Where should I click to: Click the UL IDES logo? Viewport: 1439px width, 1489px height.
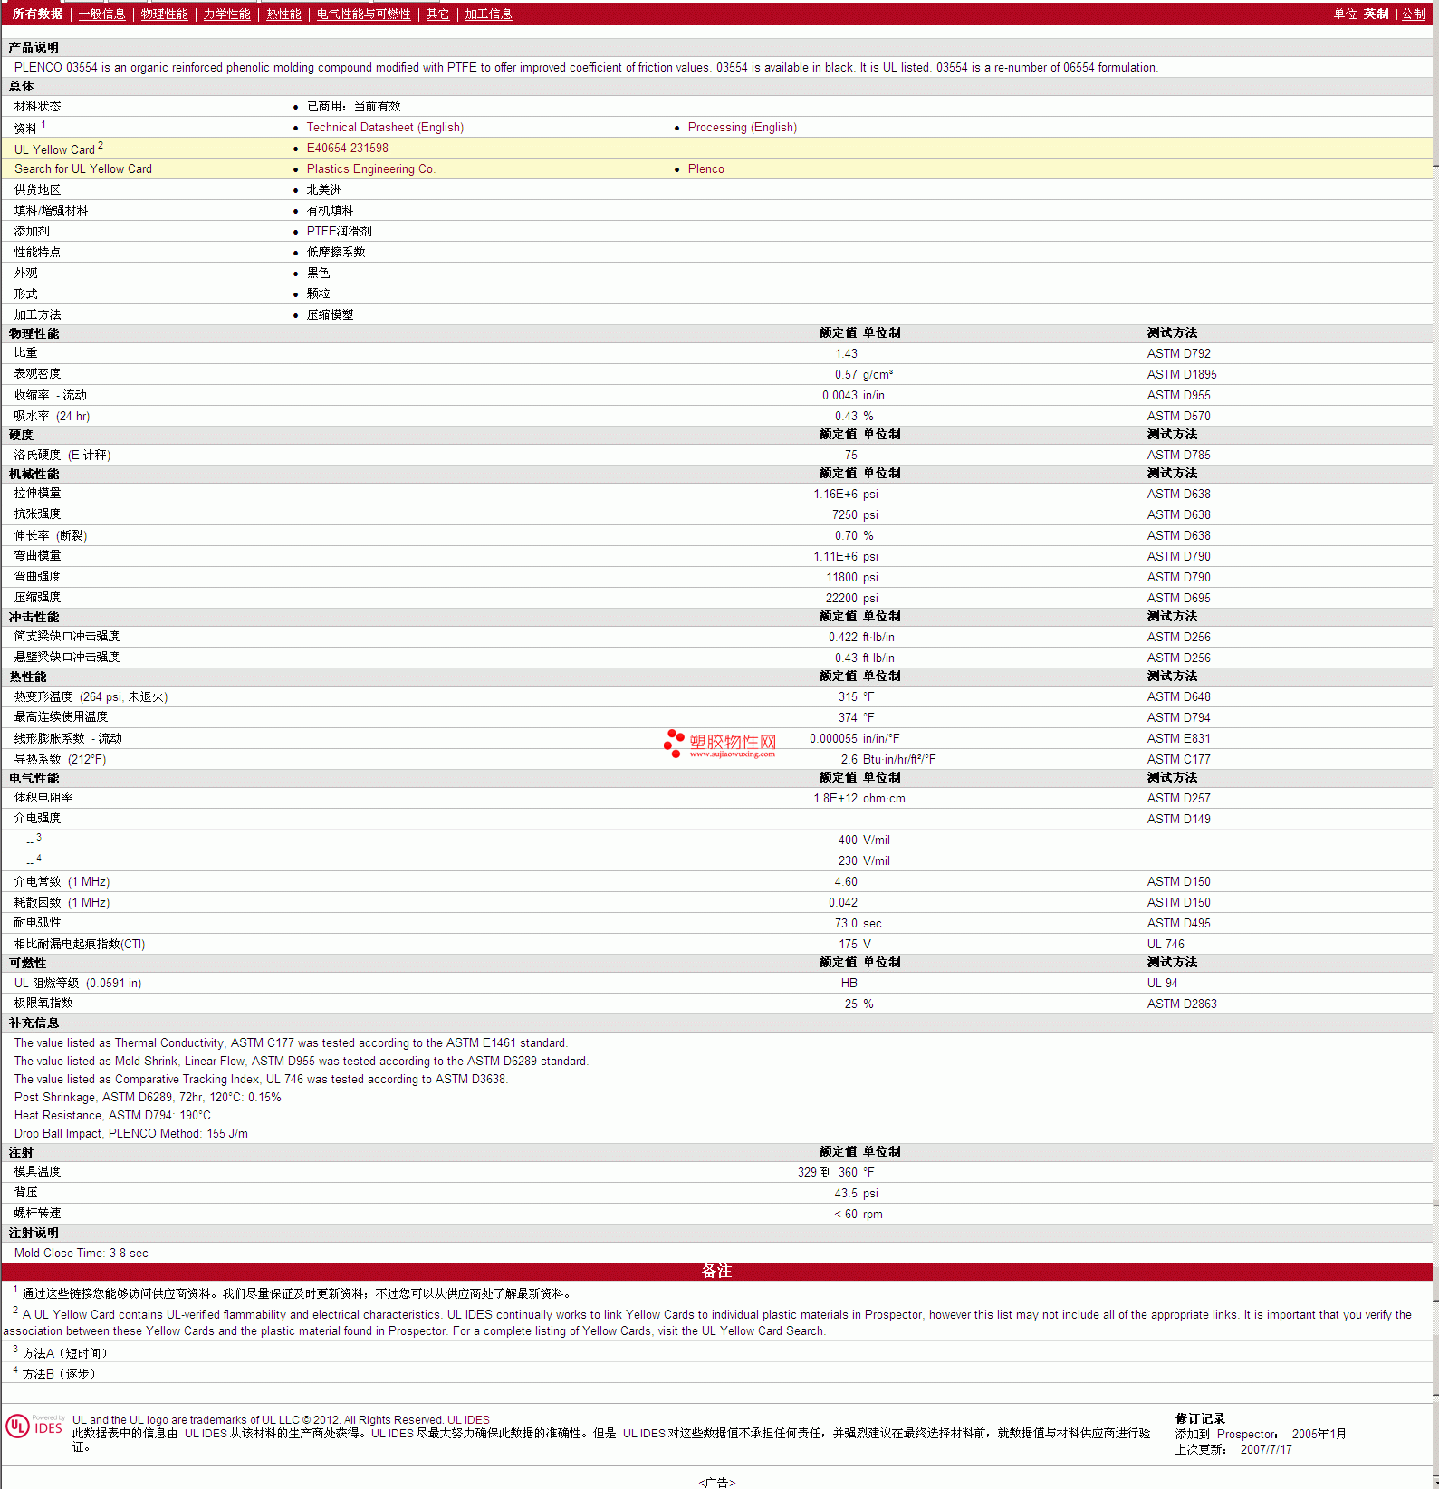click(x=34, y=1427)
